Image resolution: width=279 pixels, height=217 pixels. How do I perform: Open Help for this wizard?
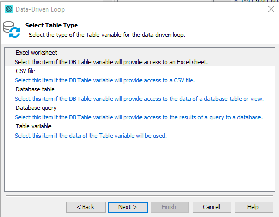[x=254, y=207]
